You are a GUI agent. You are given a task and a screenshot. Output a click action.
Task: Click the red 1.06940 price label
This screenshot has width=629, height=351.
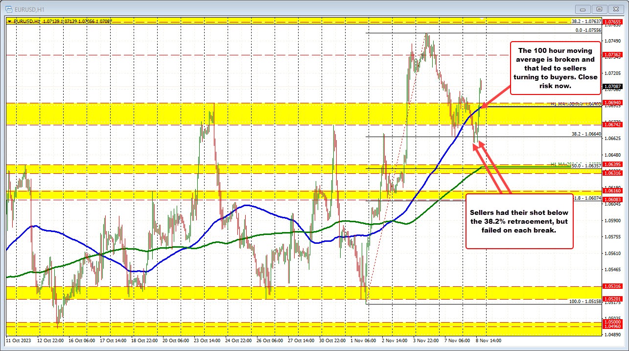613,102
